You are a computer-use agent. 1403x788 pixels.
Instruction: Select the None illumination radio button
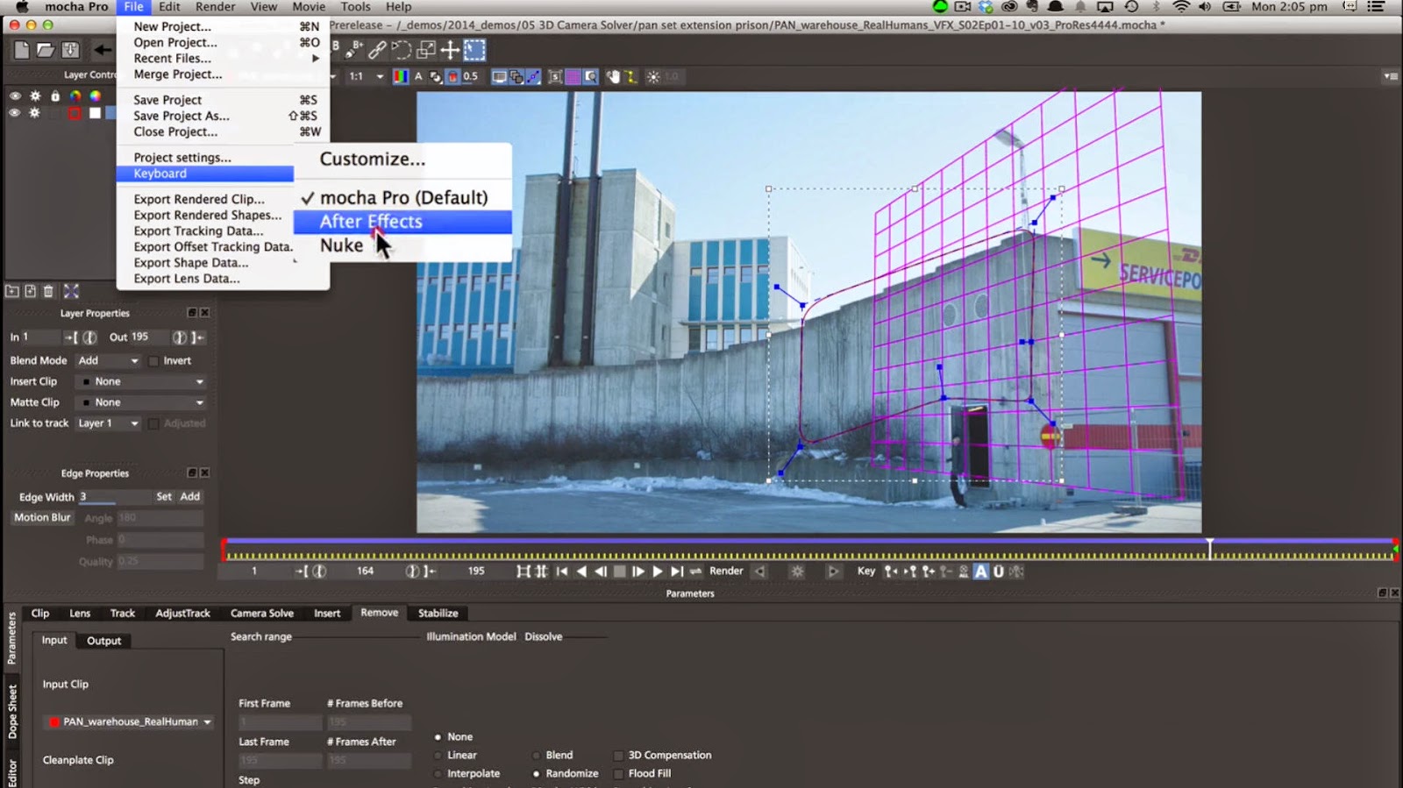[438, 737]
